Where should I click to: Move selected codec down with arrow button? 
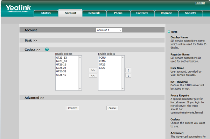point(128,75)
